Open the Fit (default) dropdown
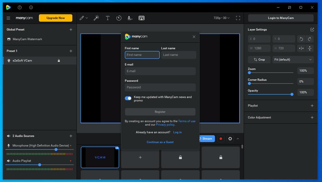The width and height of the screenshot is (322, 182). (x=293, y=60)
